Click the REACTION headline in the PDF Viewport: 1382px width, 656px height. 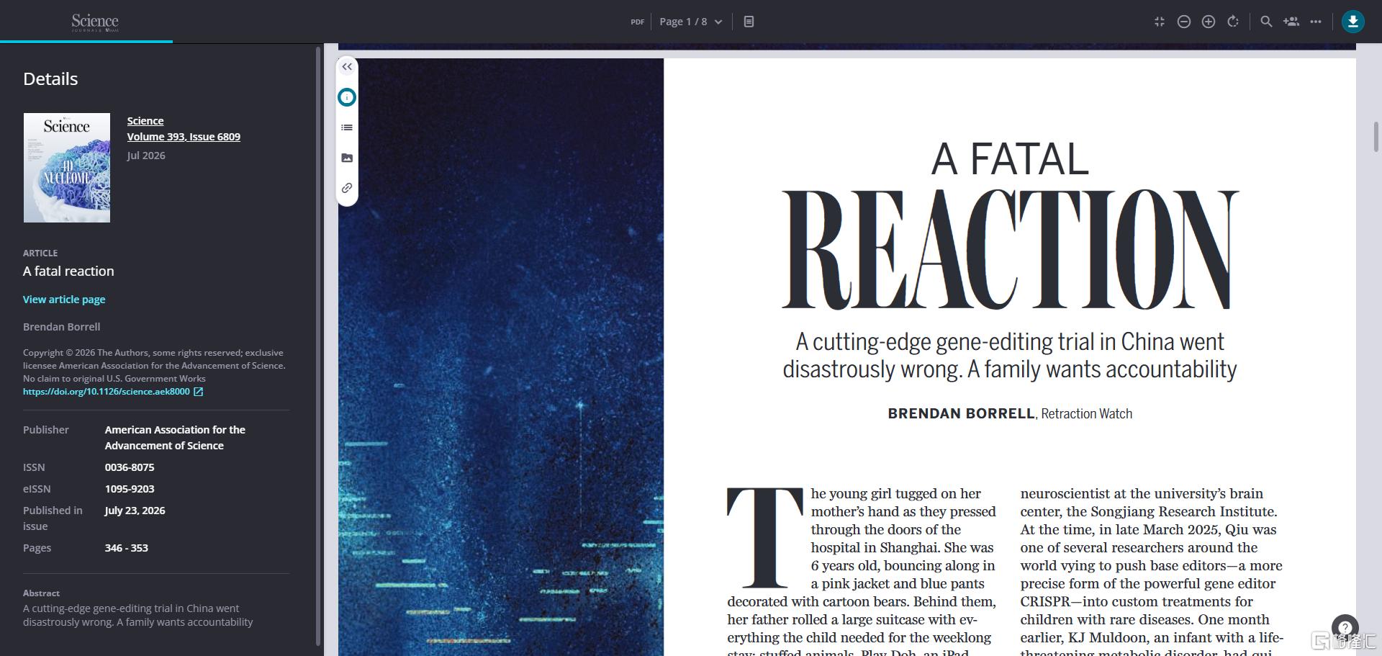pos(1010,249)
